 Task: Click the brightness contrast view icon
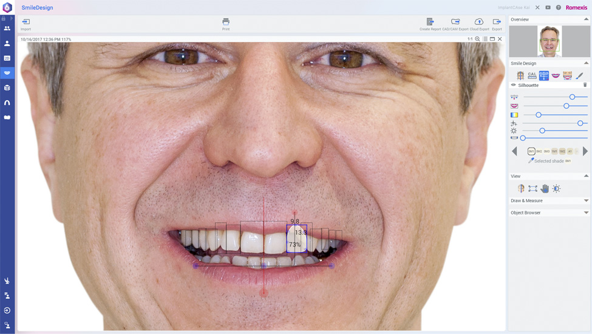[557, 188]
